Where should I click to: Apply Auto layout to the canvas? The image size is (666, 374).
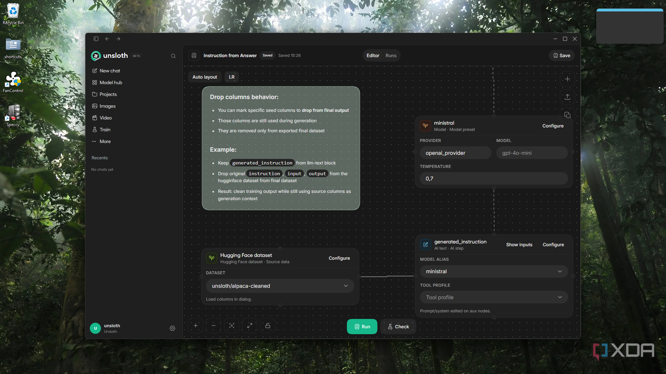[x=205, y=77]
